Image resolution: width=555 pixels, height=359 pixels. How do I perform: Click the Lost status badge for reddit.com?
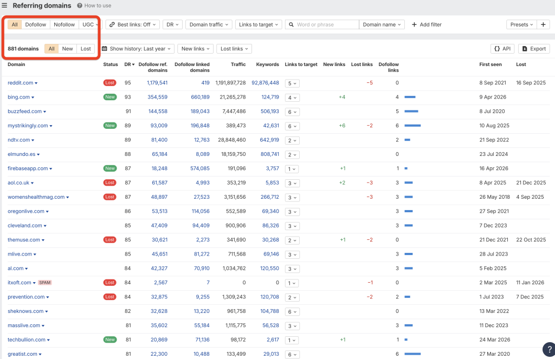[109, 83]
